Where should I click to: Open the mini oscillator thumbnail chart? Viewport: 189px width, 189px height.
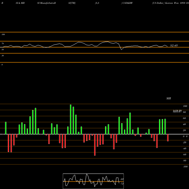(93, 181)
